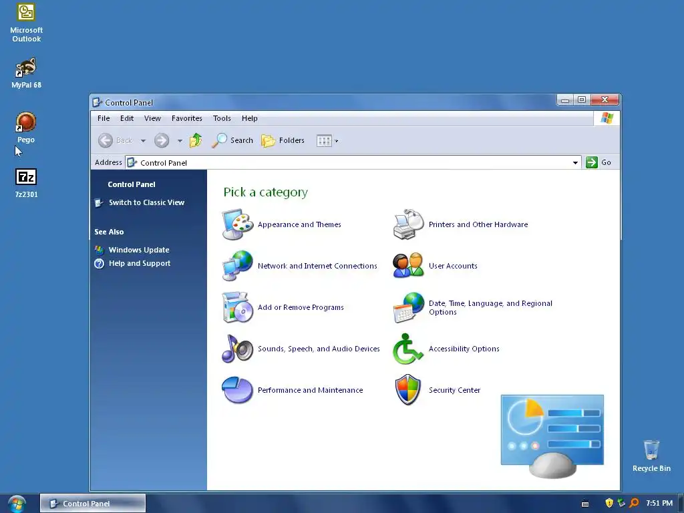
Task: Open Printers and Other Hardware icon
Action: point(408,224)
